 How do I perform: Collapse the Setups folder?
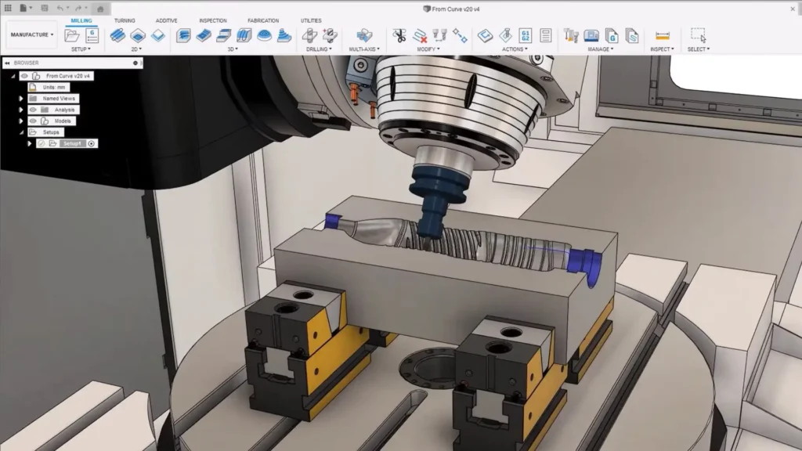pos(21,132)
